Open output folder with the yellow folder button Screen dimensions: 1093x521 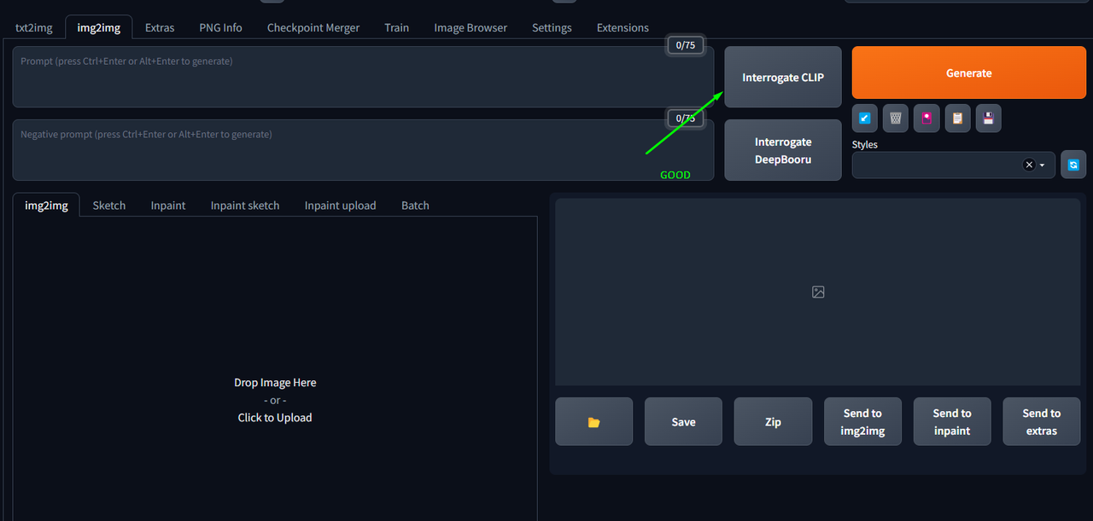click(x=594, y=421)
